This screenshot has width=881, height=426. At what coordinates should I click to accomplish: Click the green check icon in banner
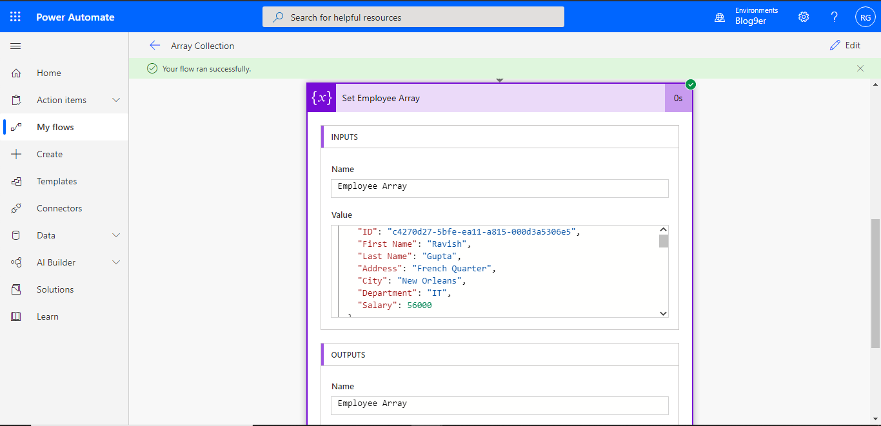[x=152, y=68]
